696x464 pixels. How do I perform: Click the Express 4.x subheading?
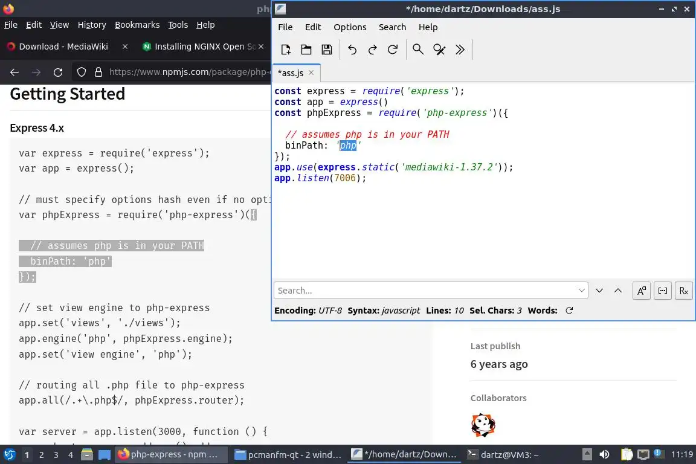tap(37, 128)
